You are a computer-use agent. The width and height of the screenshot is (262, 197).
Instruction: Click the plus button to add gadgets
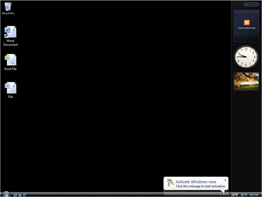coord(246,4)
